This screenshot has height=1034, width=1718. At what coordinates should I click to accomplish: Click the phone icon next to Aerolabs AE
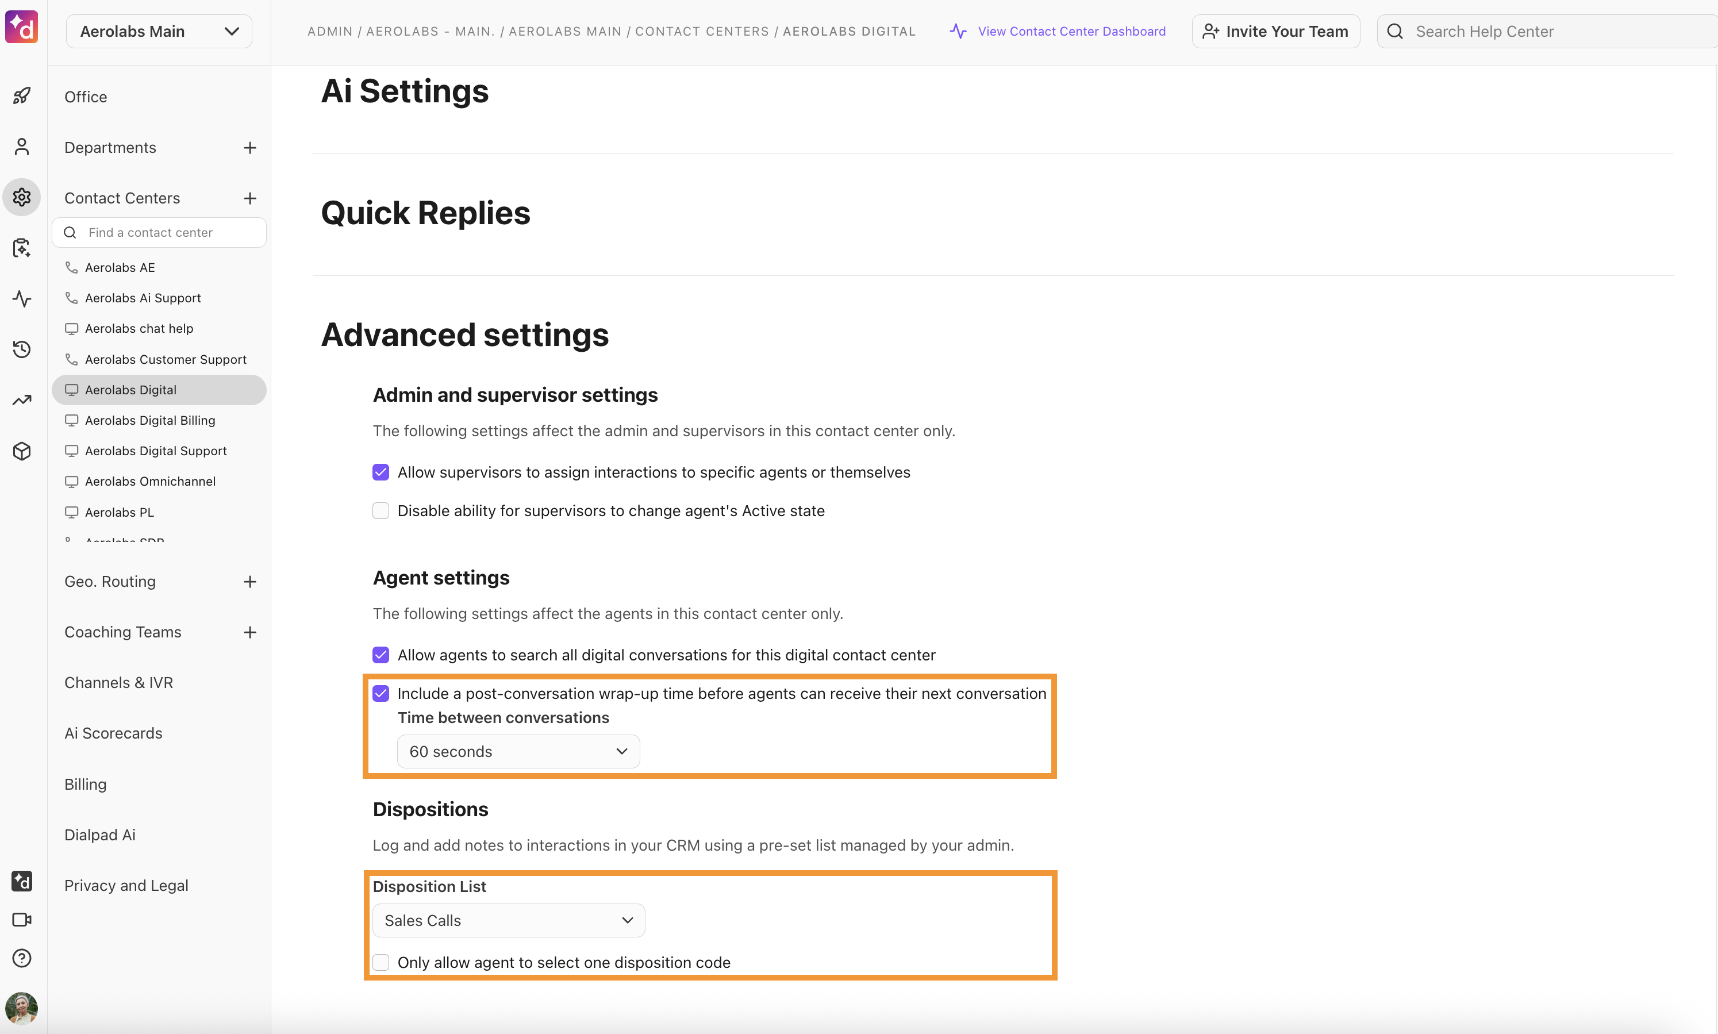[x=71, y=268]
